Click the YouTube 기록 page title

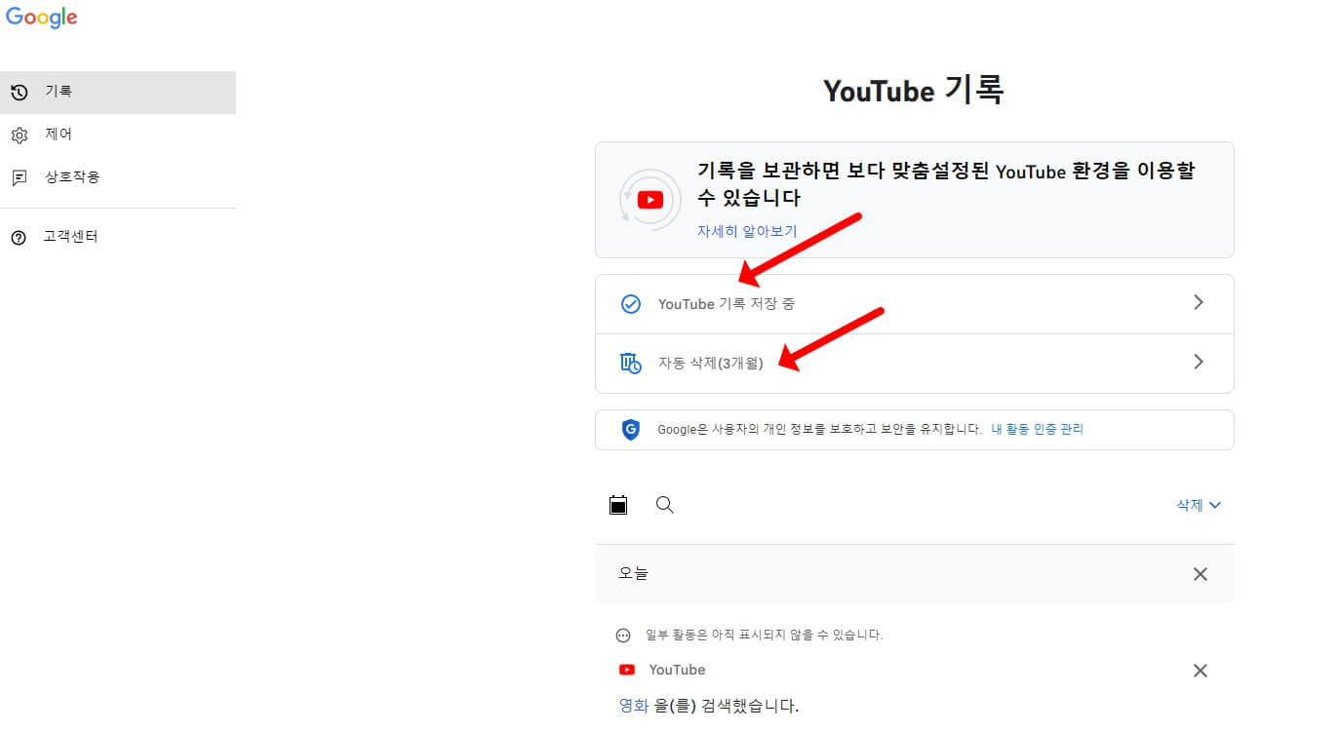914,91
